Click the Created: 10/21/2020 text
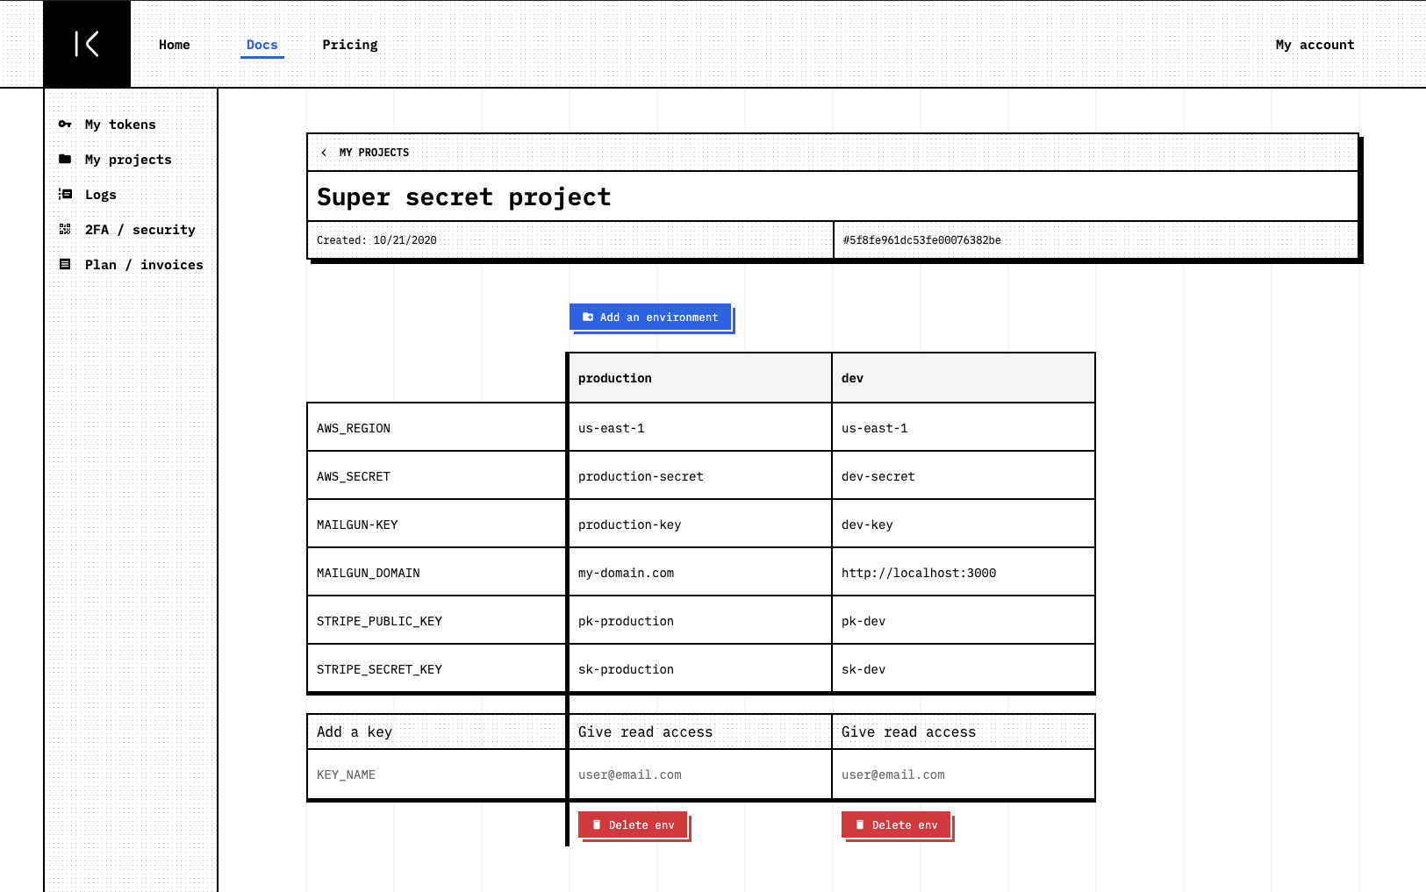Image resolution: width=1426 pixels, height=892 pixels. click(x=376, y=240)
